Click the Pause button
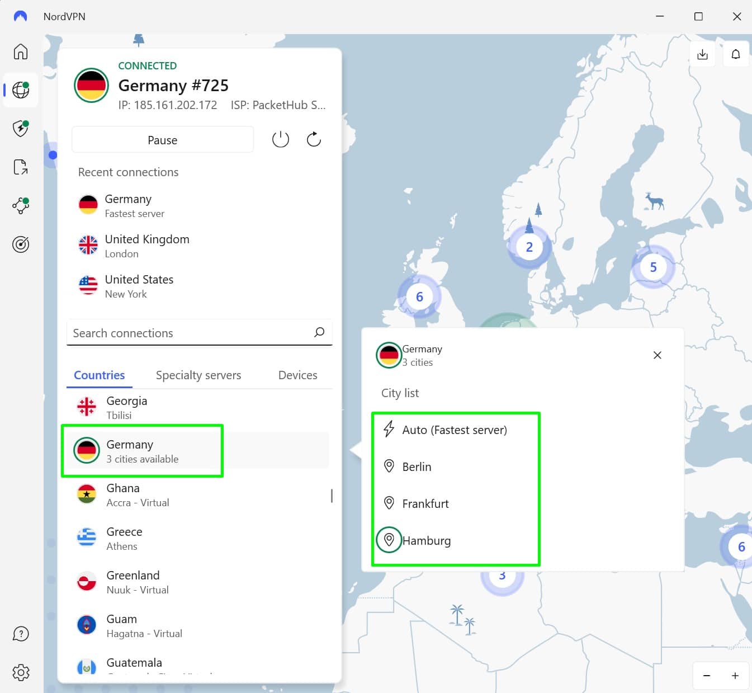 coord(163,140)
